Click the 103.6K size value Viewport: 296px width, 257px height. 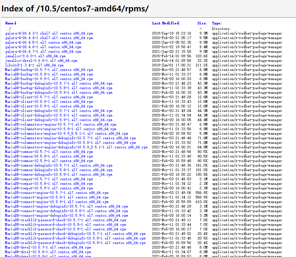202,56
